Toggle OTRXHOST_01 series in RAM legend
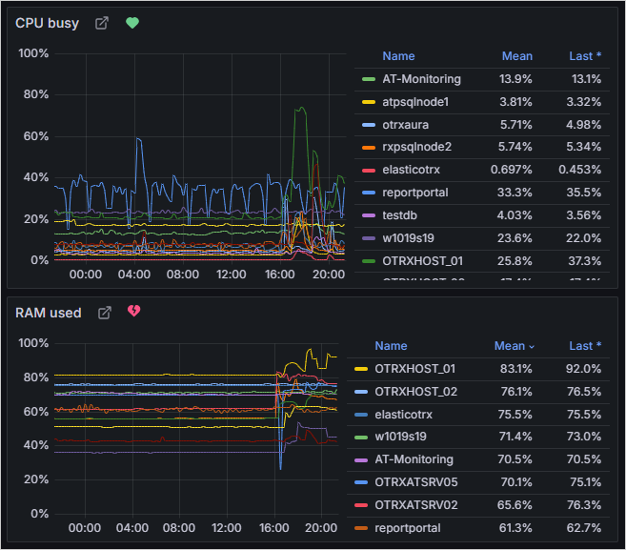626x550 pixels. point(414,369)
